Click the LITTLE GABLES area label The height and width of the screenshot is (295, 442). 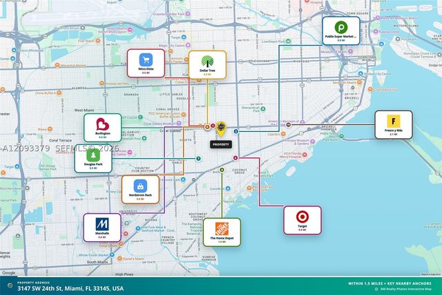click(x=171, y=94)
